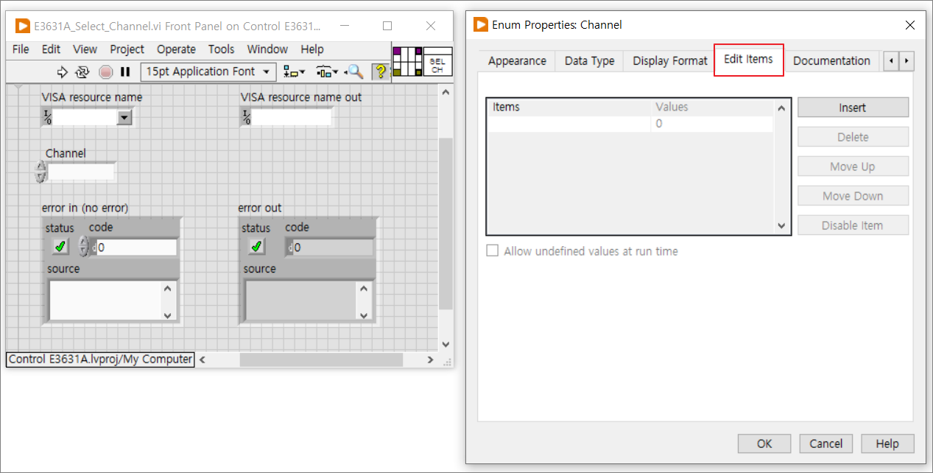
Task: Click the Help button in dialog
Action: pos(887,444)
